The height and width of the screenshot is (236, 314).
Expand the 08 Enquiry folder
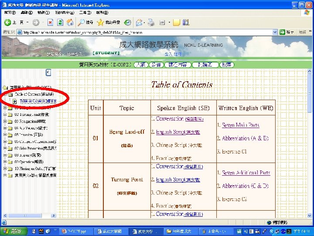pos(5,155)
